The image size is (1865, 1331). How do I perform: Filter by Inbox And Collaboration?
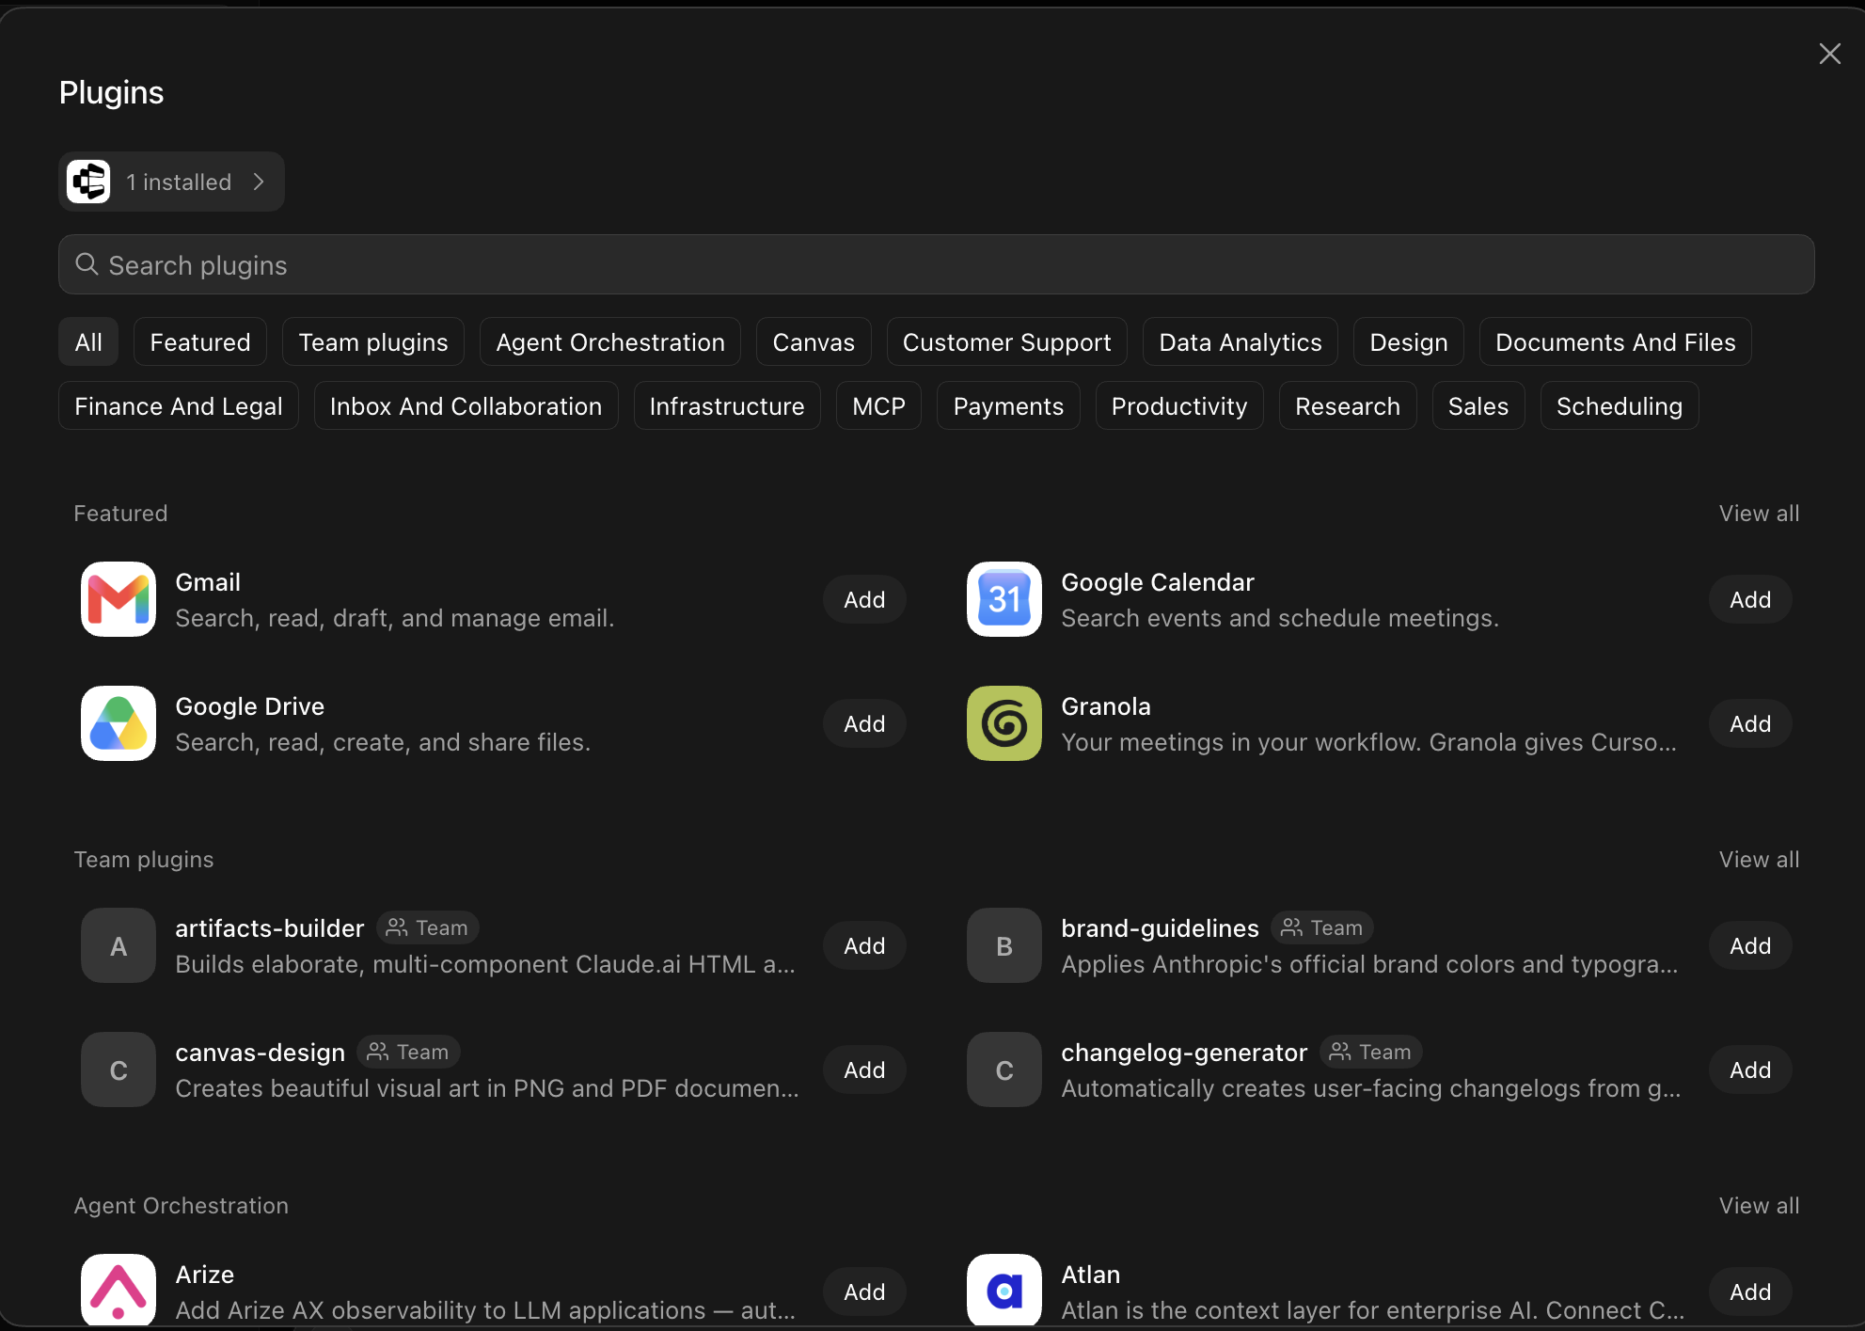pyautogui.click(x=466, y=405)
